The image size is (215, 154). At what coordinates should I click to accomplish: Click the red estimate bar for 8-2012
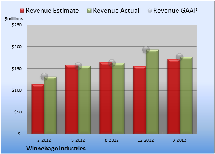pos(106,98)
